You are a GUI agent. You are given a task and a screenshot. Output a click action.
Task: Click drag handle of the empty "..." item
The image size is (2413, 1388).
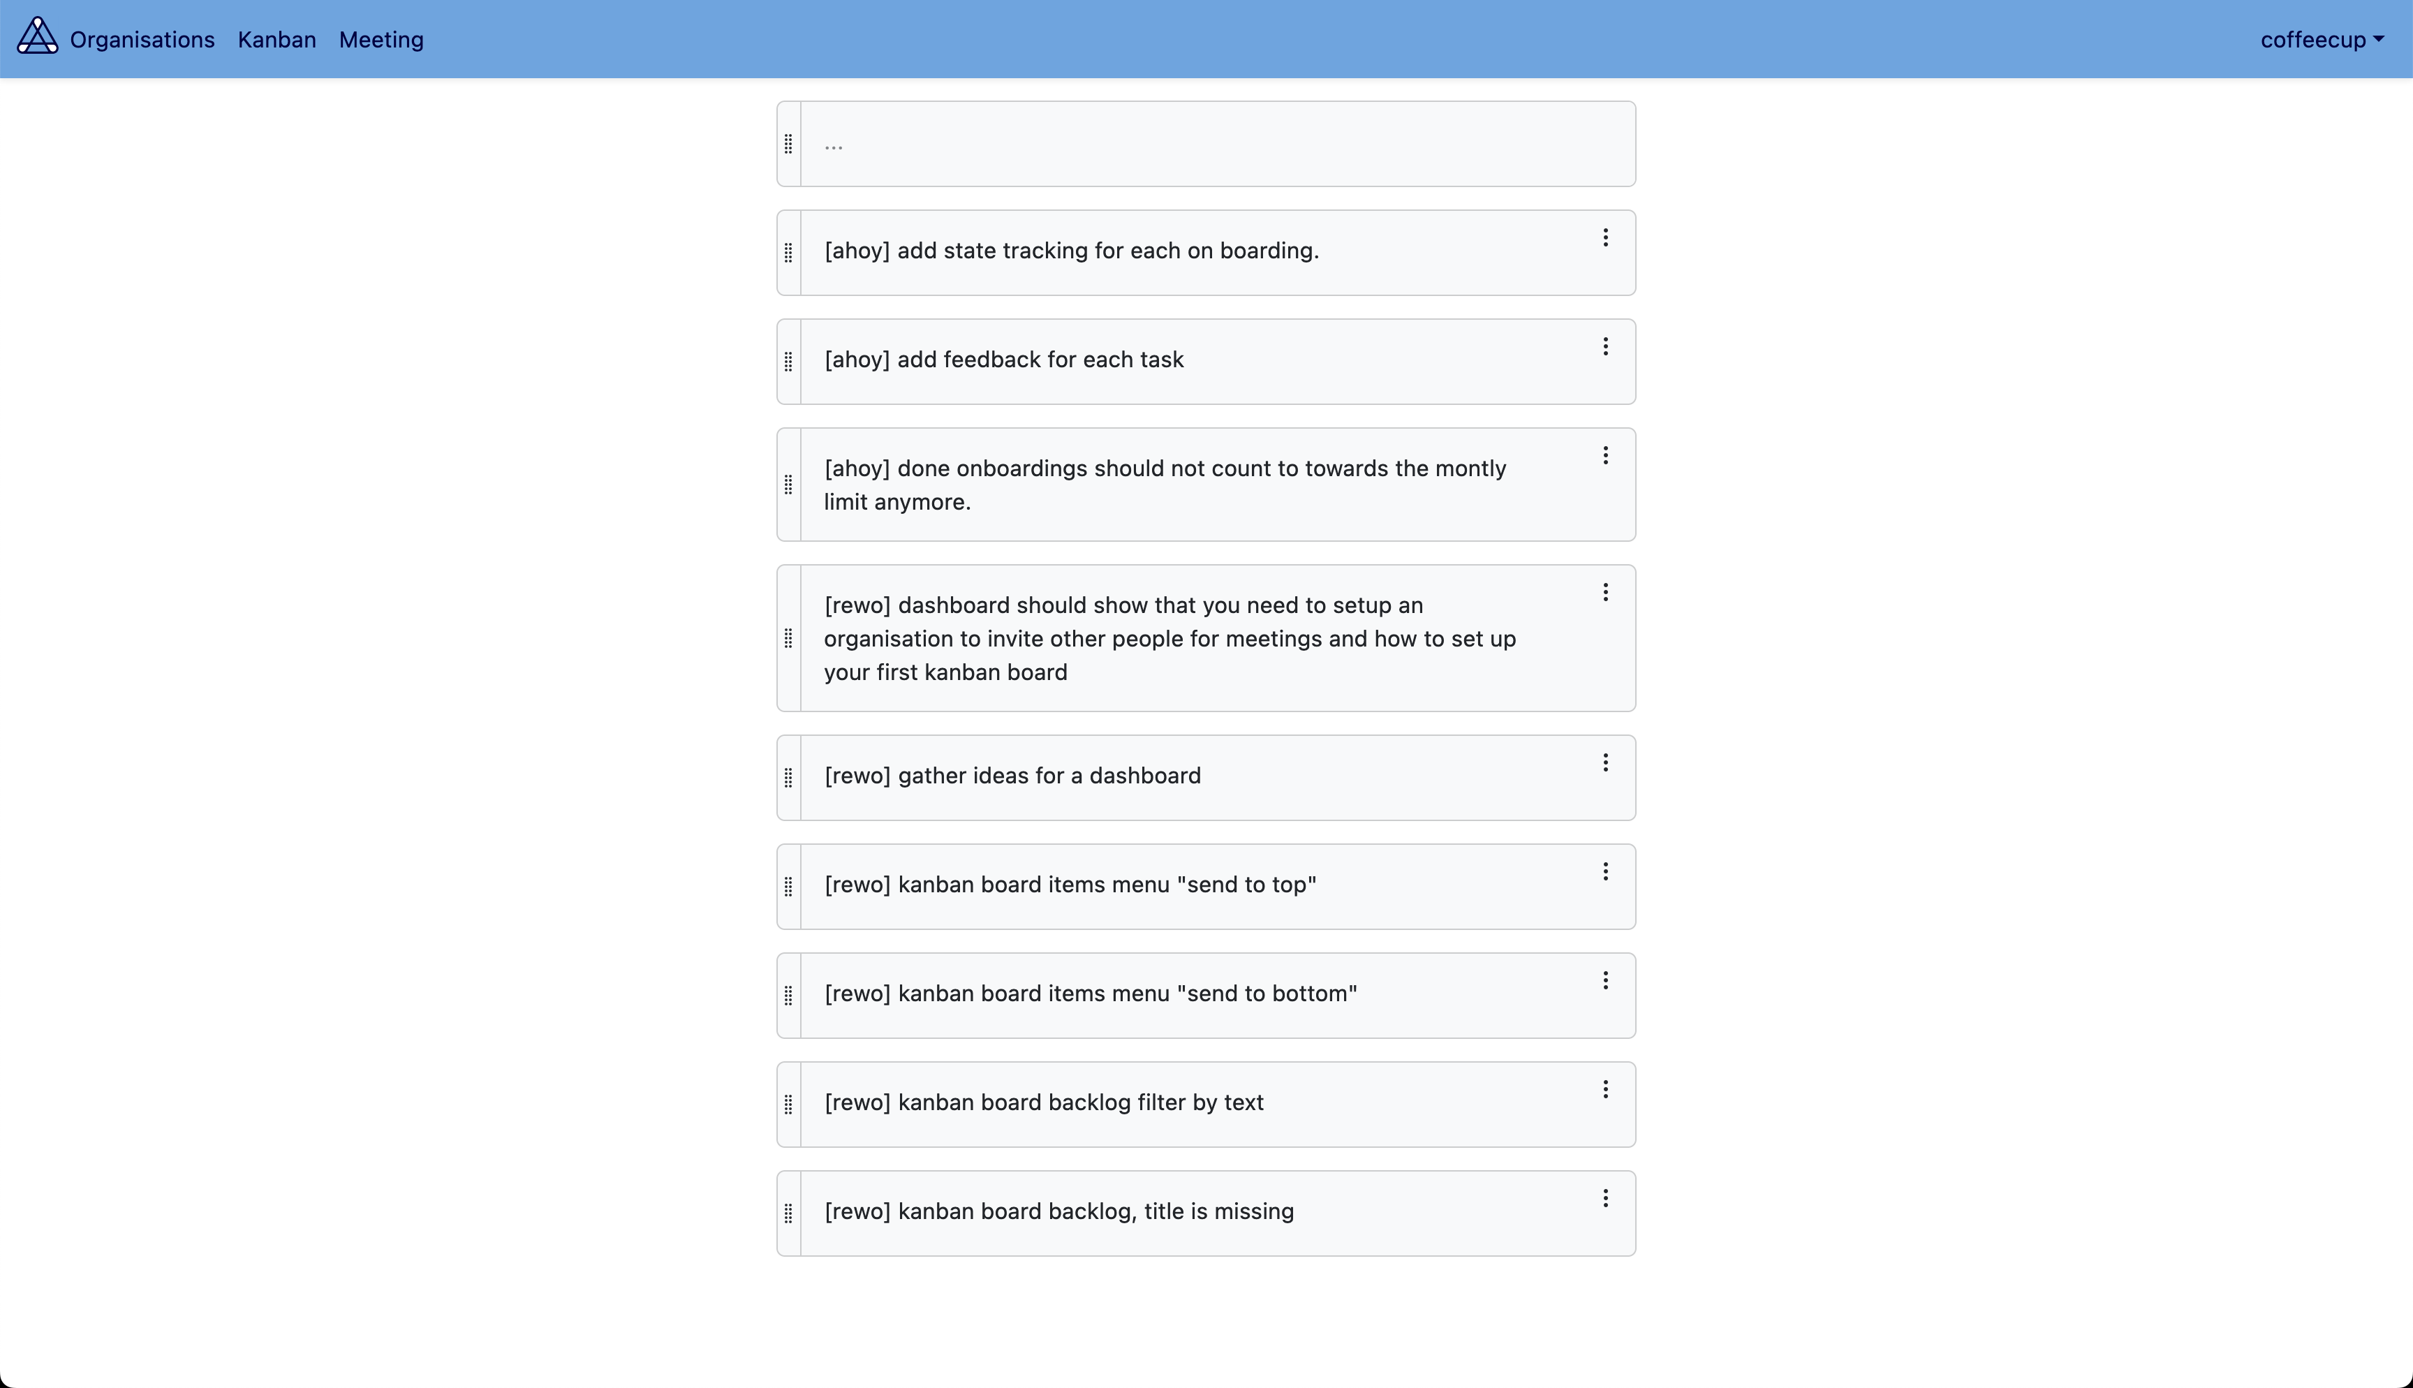click(788, 144)
